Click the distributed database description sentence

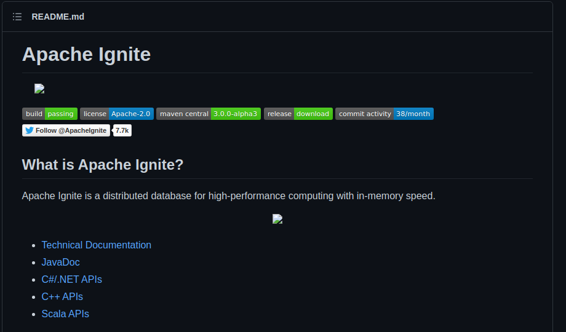point(228,196)
